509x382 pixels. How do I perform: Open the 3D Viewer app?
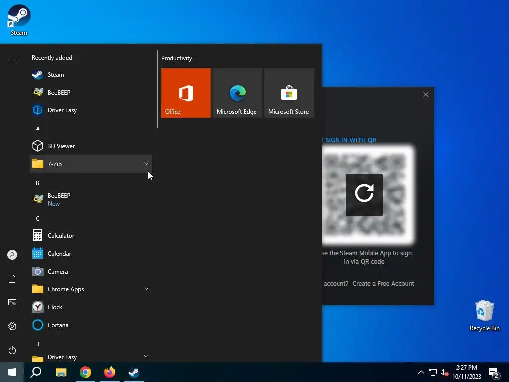coord(91,146)
